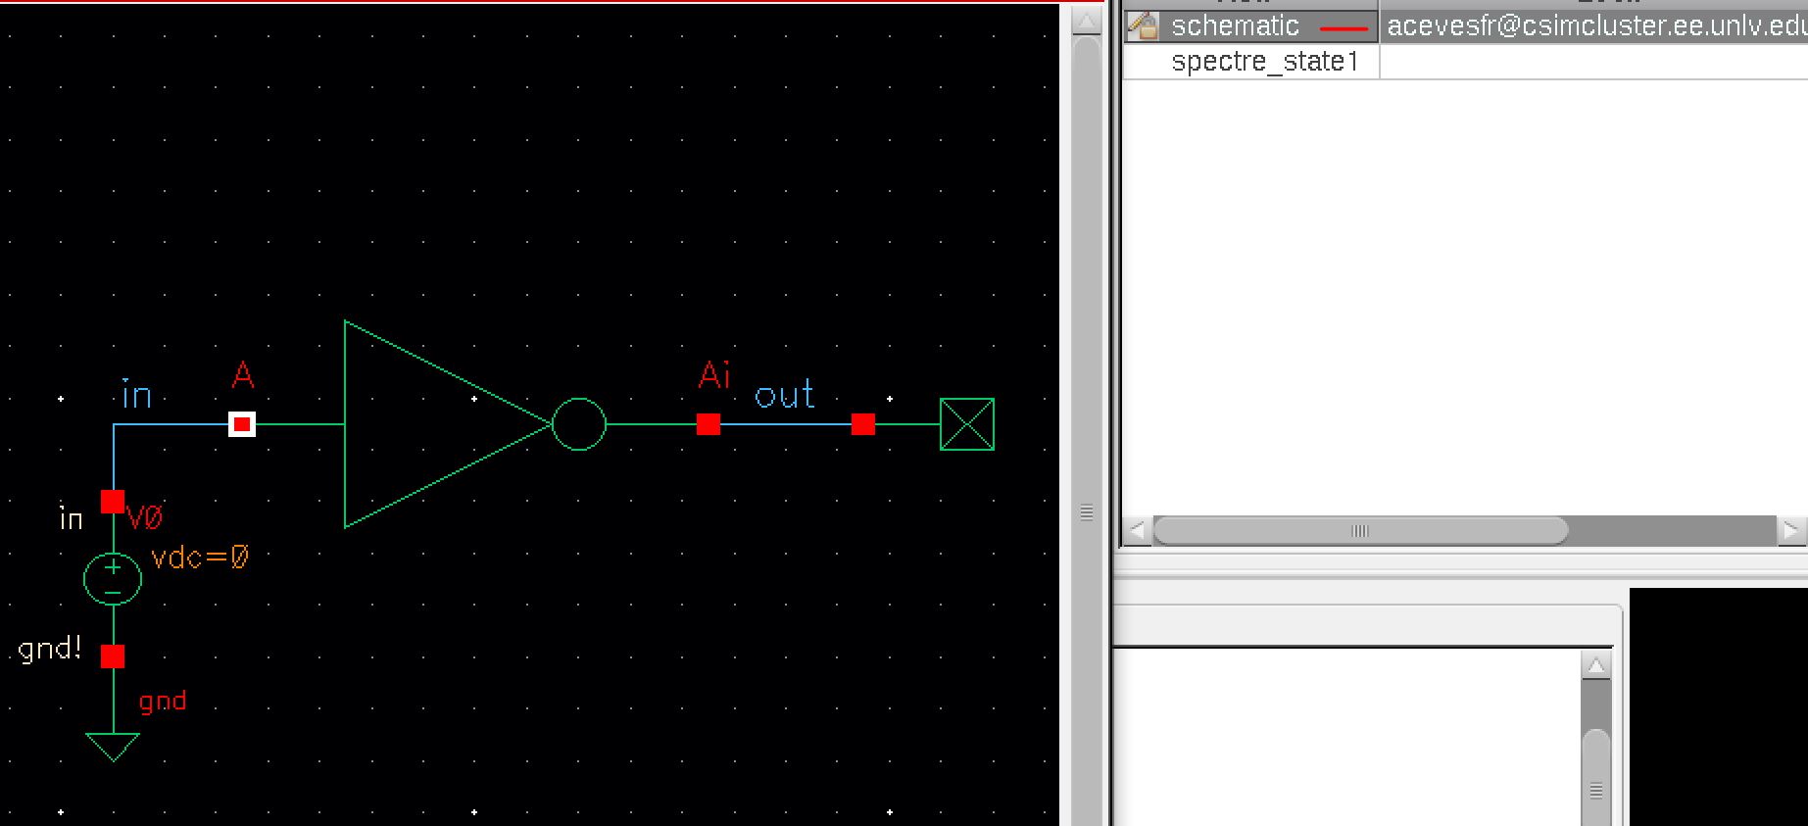Select the white 'gnd!' net label

click(x=50, y=649)
